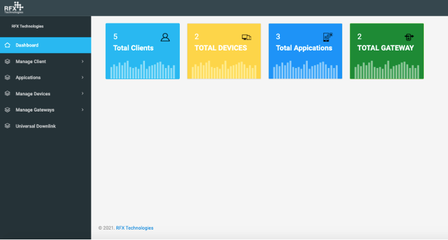
Task: Click the RFX Technologies logo
Action: coord(14,8)
